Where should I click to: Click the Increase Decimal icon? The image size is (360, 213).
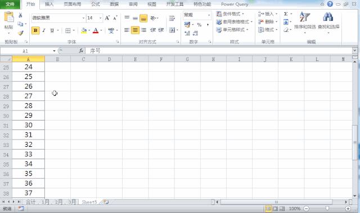click(x=187, y=34)
